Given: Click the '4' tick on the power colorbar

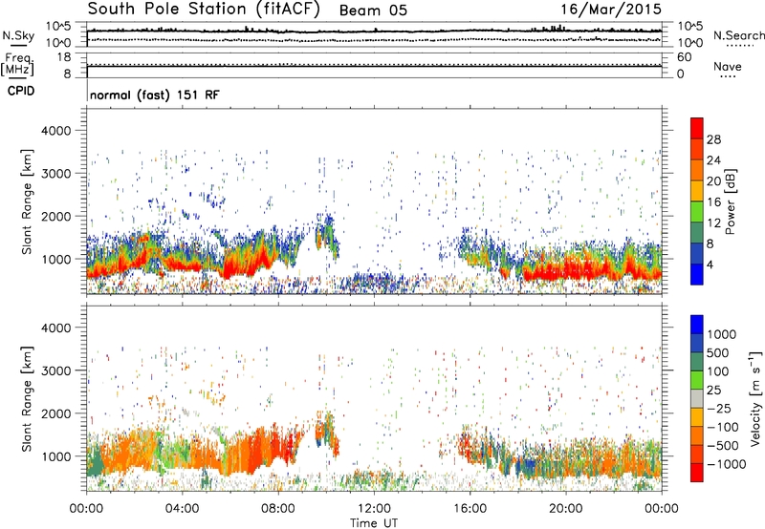Looking at the screenshot, I should [710, 264].
